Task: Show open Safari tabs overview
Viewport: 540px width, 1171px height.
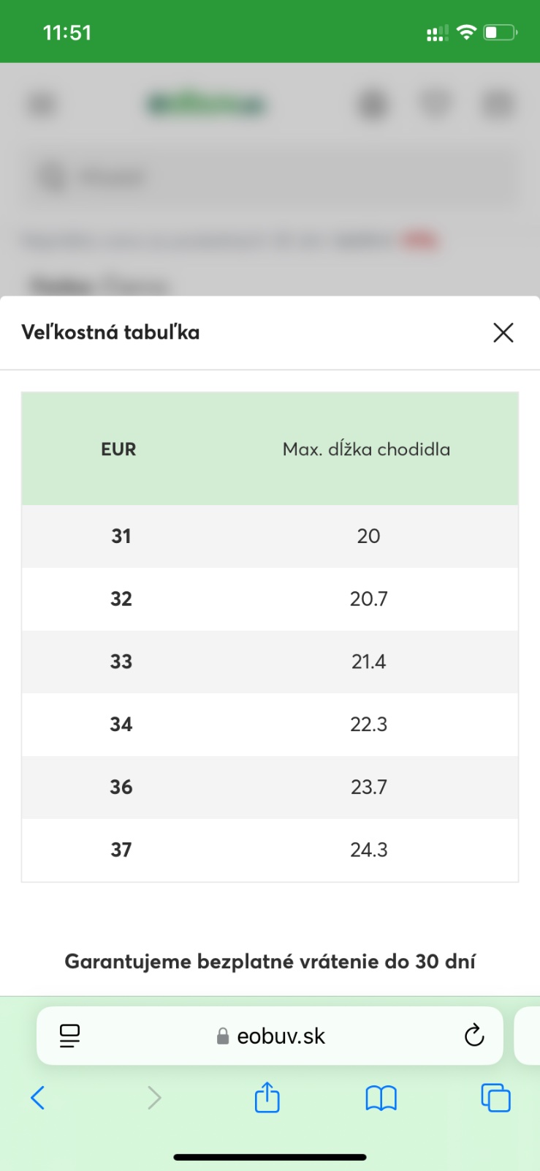Action: 495,1098
